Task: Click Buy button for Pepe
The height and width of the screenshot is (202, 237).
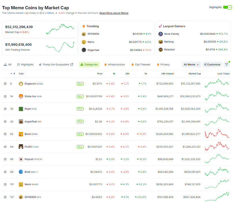Action: tap(80, 109)
